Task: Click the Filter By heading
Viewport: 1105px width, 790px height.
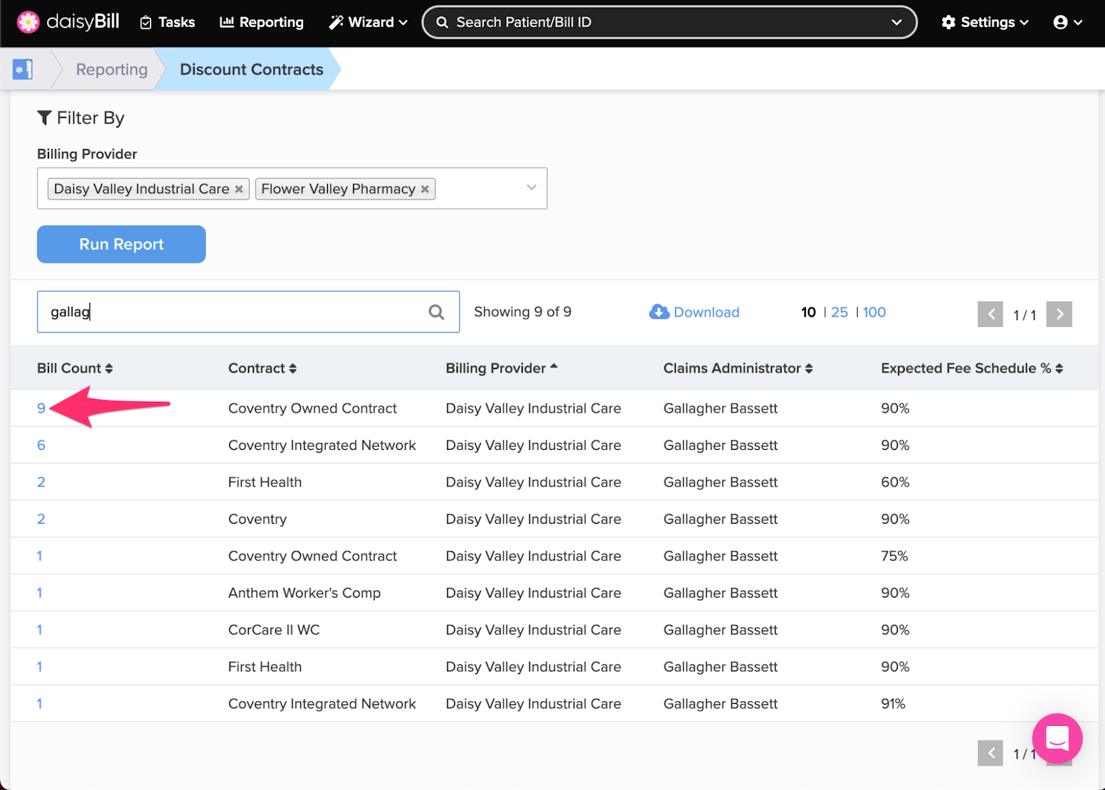Action: pyautogui.click(x=81, y=118)
